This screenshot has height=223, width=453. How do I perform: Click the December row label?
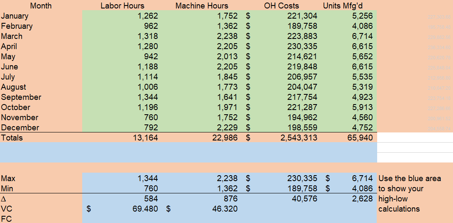tap(20, 128)
